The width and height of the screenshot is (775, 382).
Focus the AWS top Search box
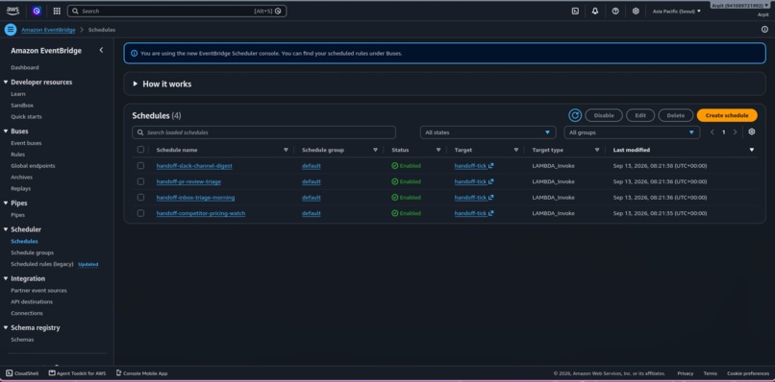click(177, 11)
